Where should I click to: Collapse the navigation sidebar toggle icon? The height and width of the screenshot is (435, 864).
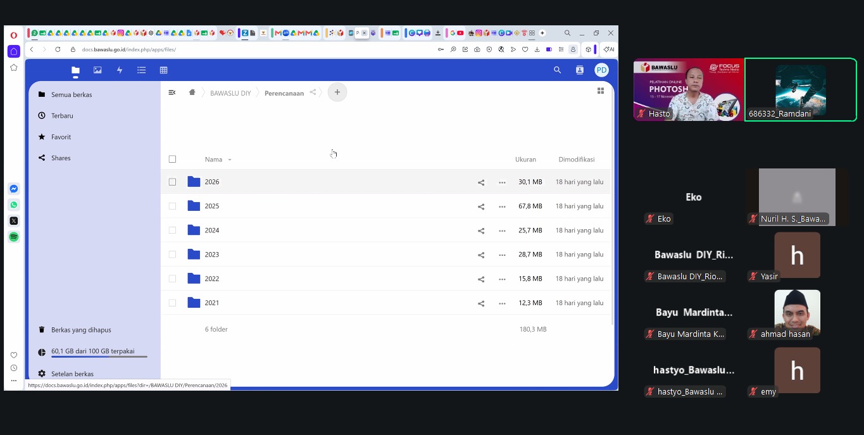coord(172,92)
